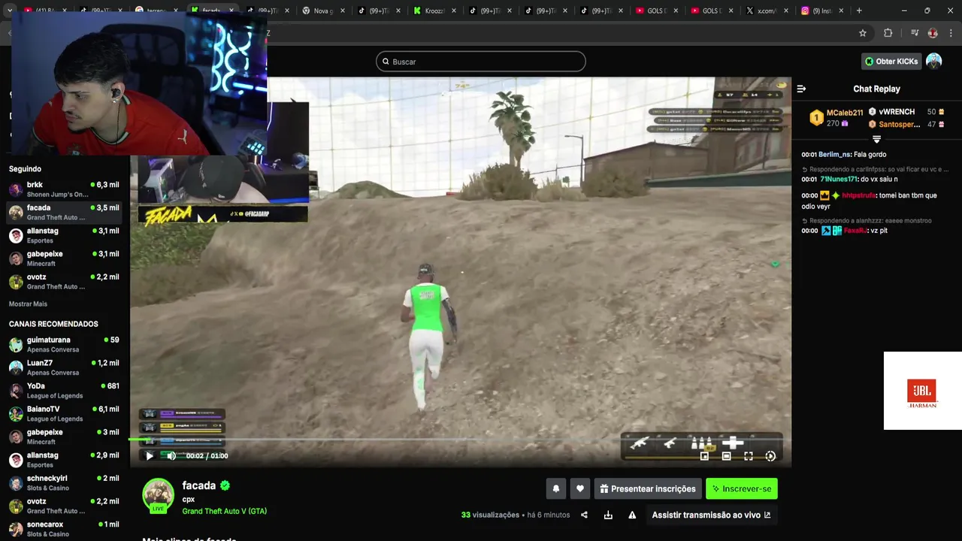Toggle picture-in-picture mode on player
The width and height of the screenshot is (962, 541).
point(704,456)
